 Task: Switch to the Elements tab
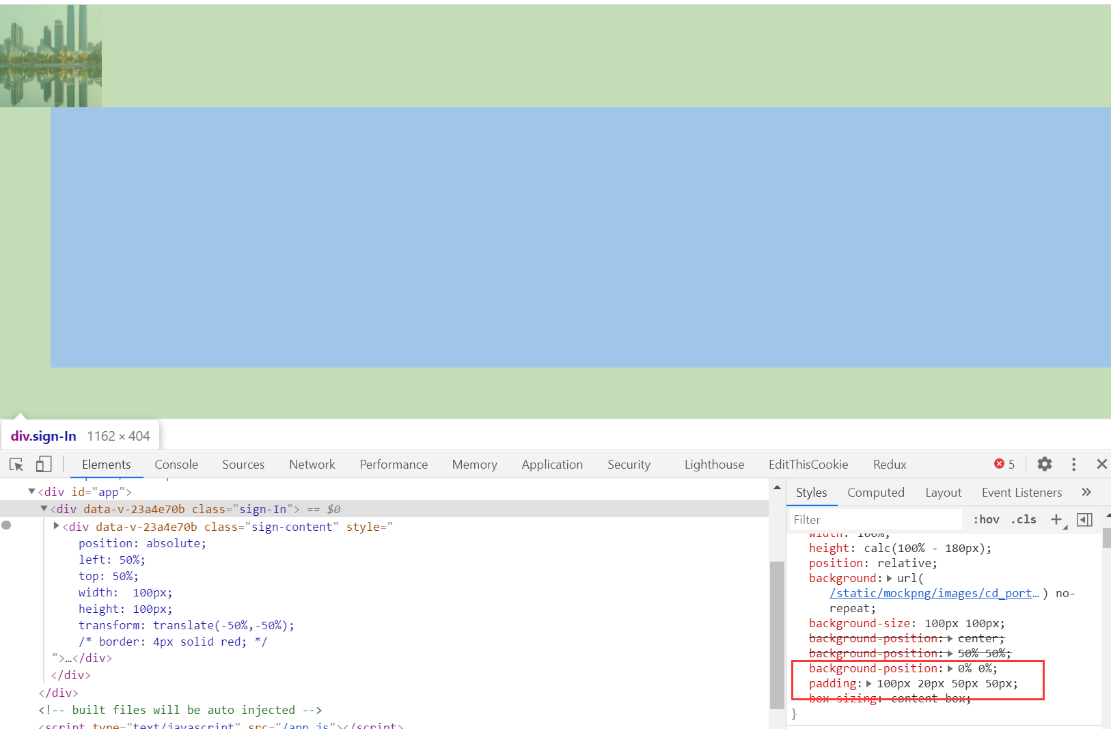[106, 465]
